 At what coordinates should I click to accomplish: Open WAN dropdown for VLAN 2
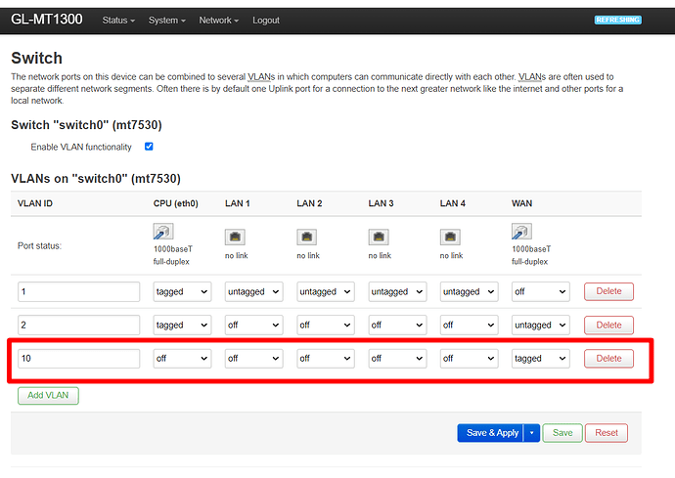pyautogui.click(x=540, y=325)
